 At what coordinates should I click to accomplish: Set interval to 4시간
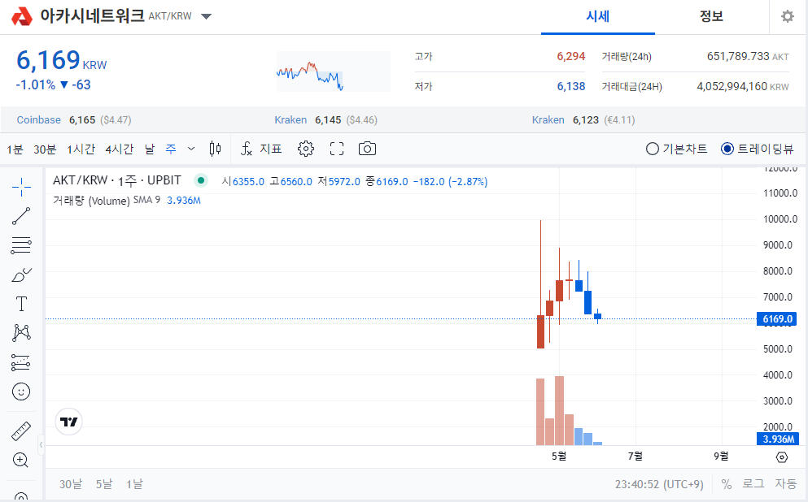click(x=120, y=149)
